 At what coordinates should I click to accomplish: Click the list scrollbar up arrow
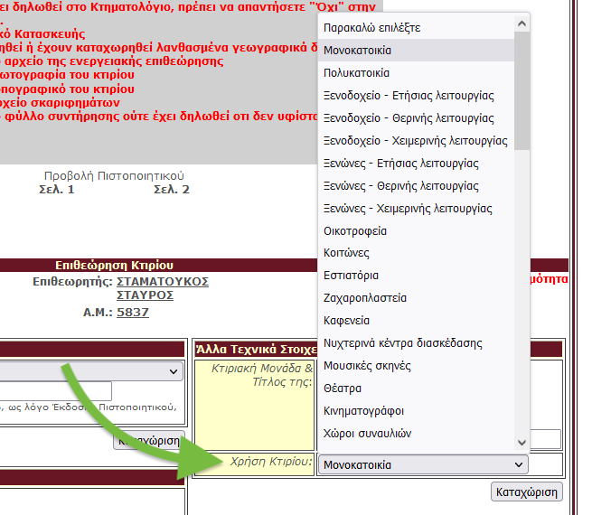tap(522, 23)
